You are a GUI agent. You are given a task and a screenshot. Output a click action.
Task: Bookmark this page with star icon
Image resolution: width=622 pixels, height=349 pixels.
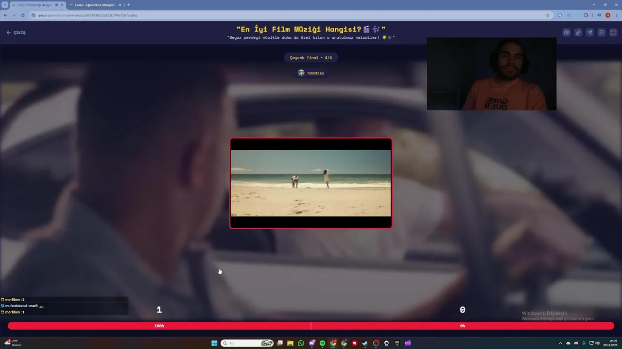tap(548, 15)
